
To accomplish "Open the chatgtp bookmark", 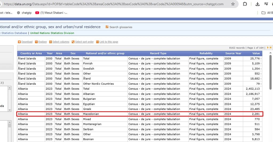I will pyautogui.click(x=24, y=13).
